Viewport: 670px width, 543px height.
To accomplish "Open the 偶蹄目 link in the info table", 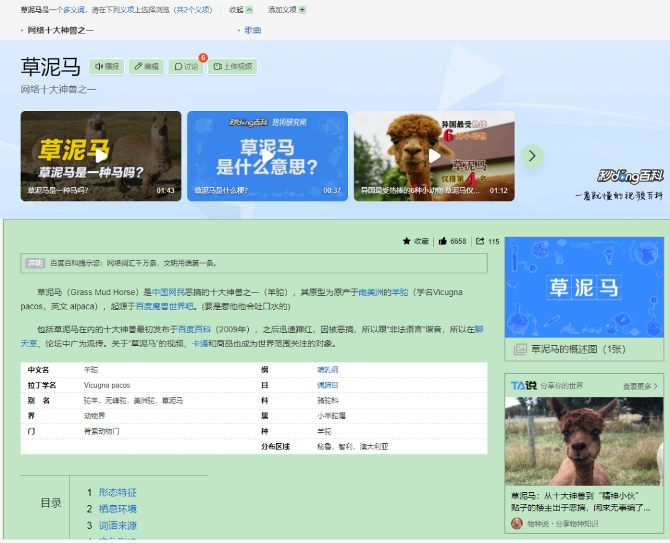I will [328, 385].
